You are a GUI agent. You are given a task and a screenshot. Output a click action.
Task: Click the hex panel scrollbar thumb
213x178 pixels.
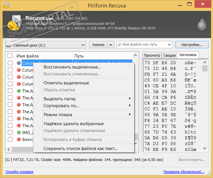pos(205,68)
